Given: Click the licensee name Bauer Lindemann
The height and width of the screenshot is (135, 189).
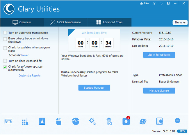Looking at the screenshot, I should pyautogui.click(x=170, y=82).
